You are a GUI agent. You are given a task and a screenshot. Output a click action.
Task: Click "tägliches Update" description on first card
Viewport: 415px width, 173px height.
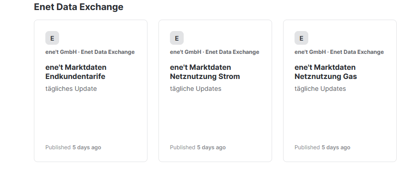(x=71, y=89)
